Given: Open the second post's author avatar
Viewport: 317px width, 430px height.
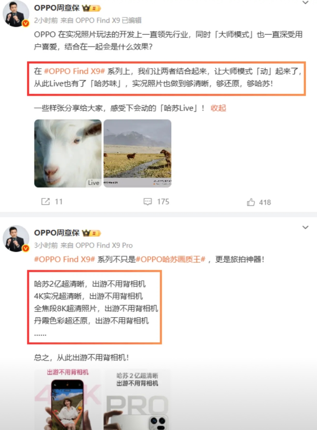Looking at the screenshot, I should (x=15, y=239).
